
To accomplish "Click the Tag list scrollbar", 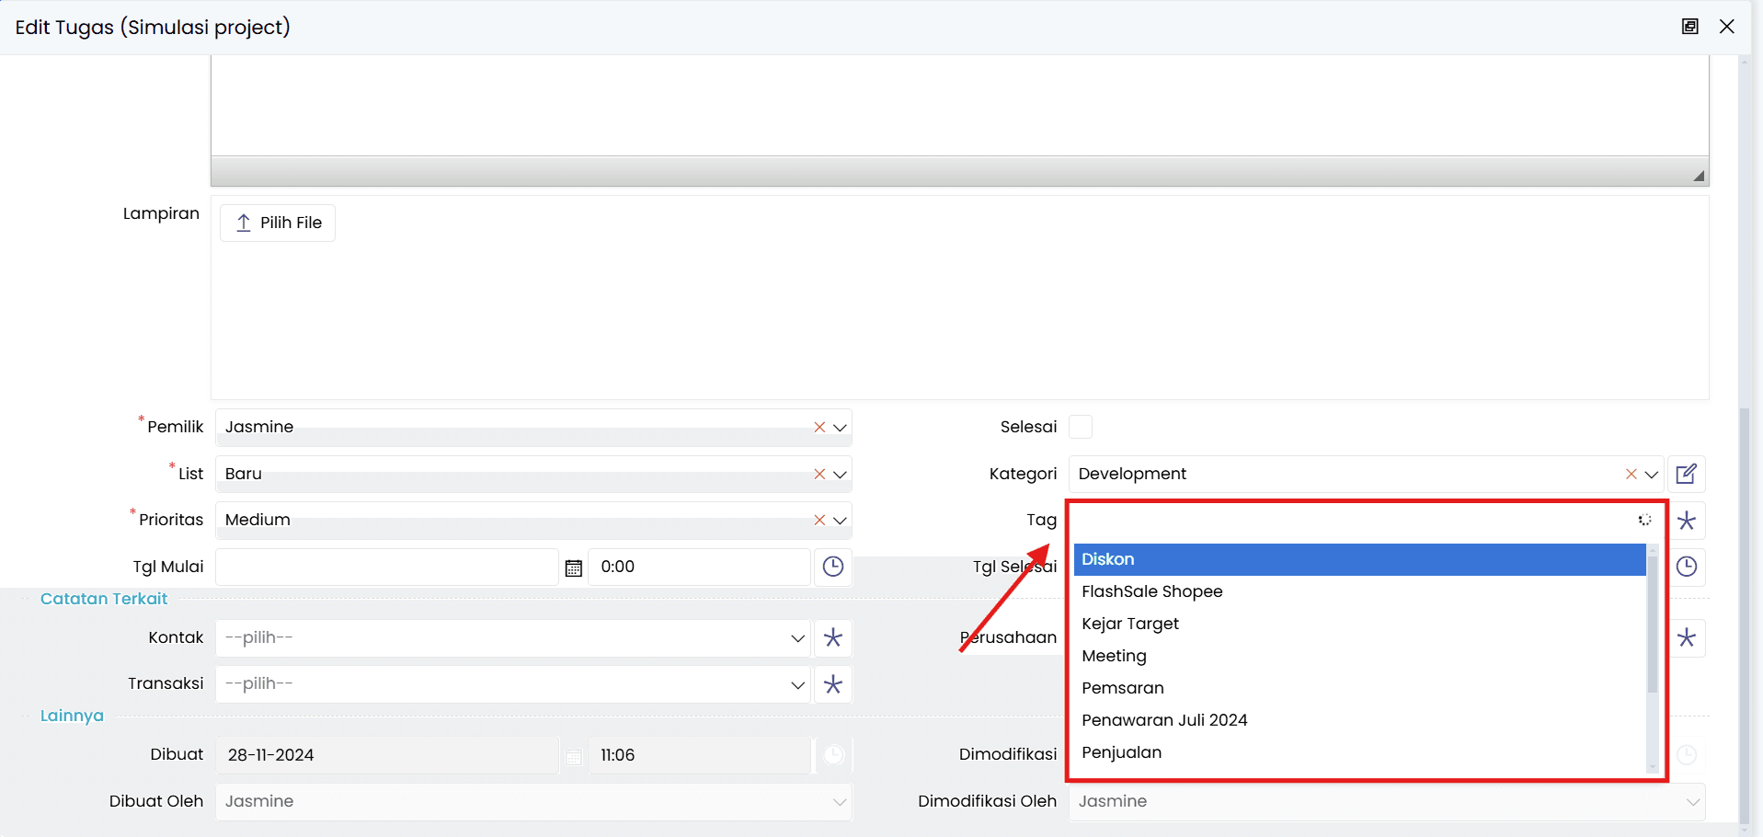I will (x=1652, y=625).
